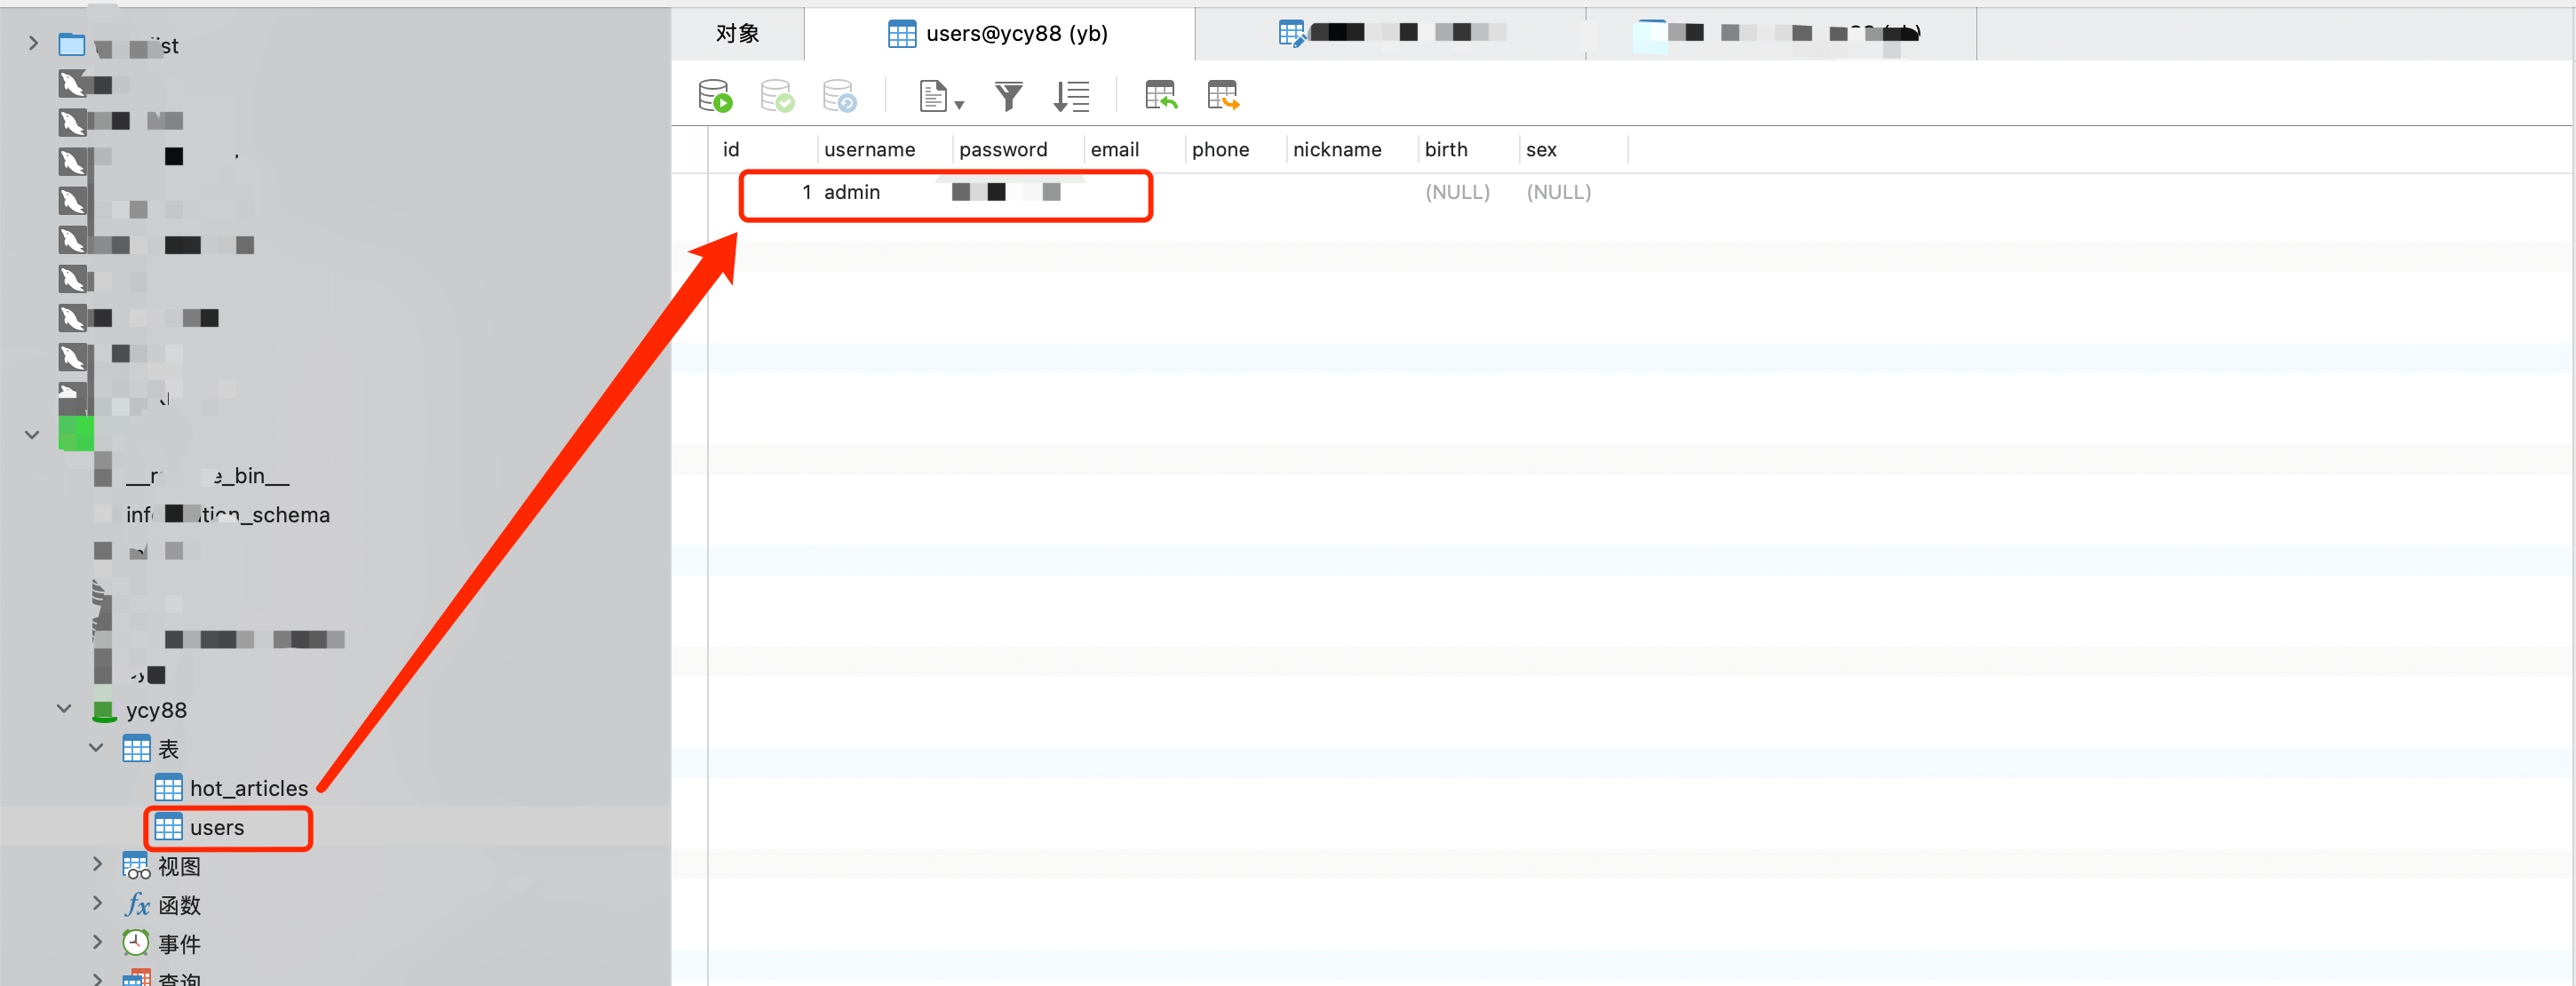Image resolution: width=2576 pixels, height=986 pixels.
Task: Click the password column header
Action: click(x=1002, y=150)
